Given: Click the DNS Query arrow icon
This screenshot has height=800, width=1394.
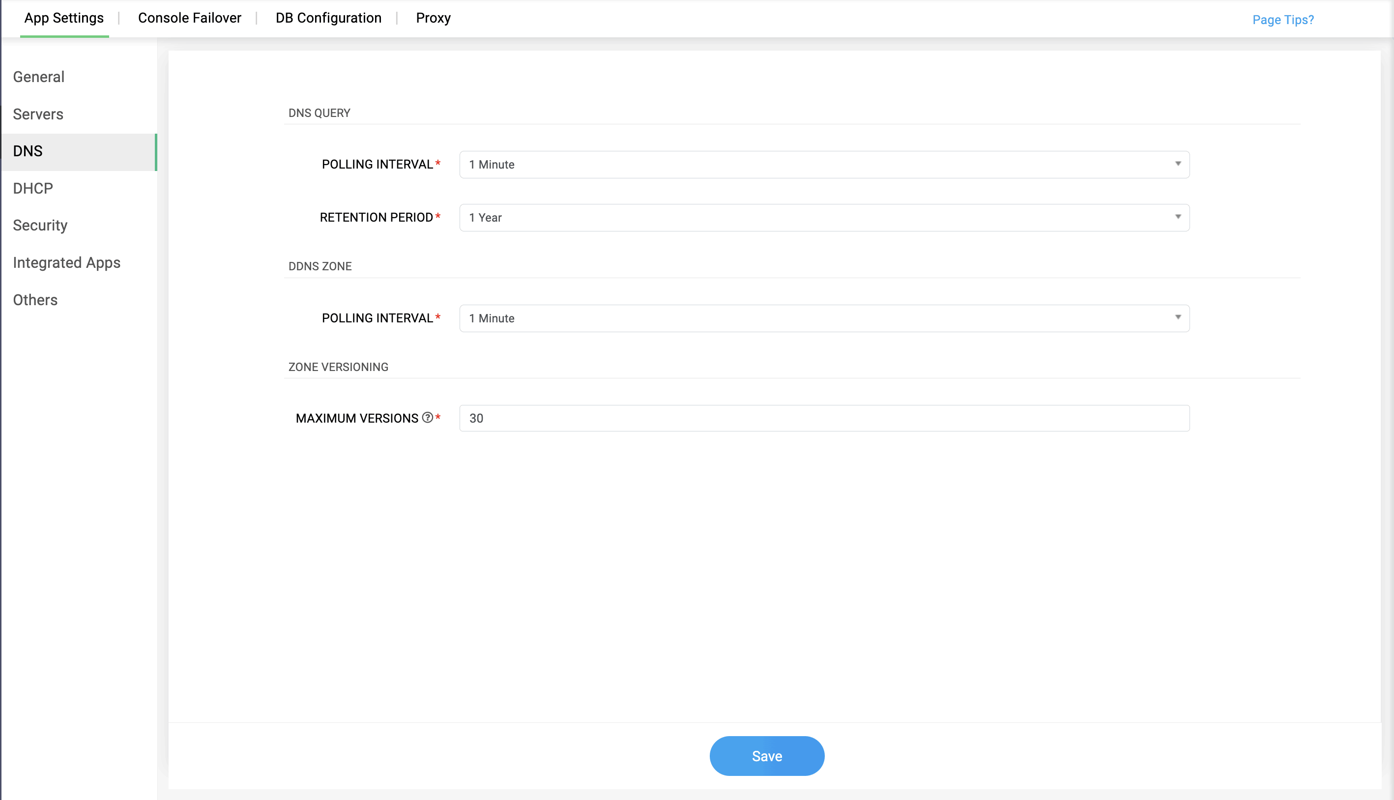Looking at the screenshot, I should 1178,164.
